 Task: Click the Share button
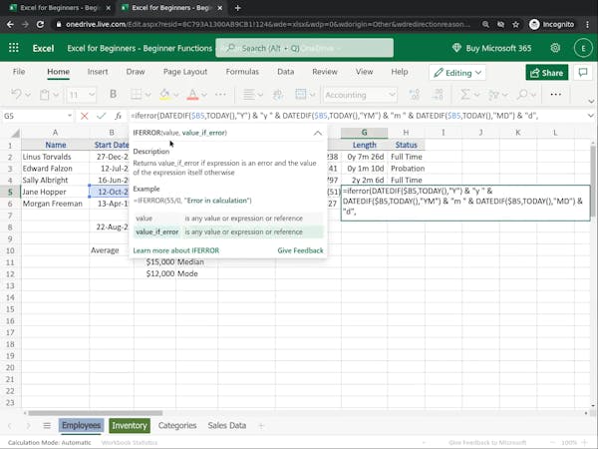(547, 73)
